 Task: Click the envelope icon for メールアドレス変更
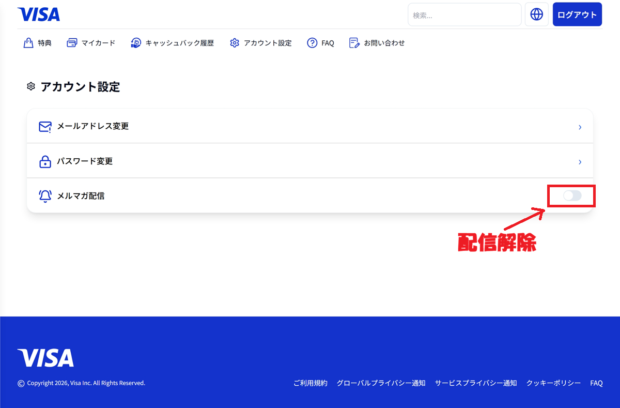pyautogui.click(x=45, y=127)
